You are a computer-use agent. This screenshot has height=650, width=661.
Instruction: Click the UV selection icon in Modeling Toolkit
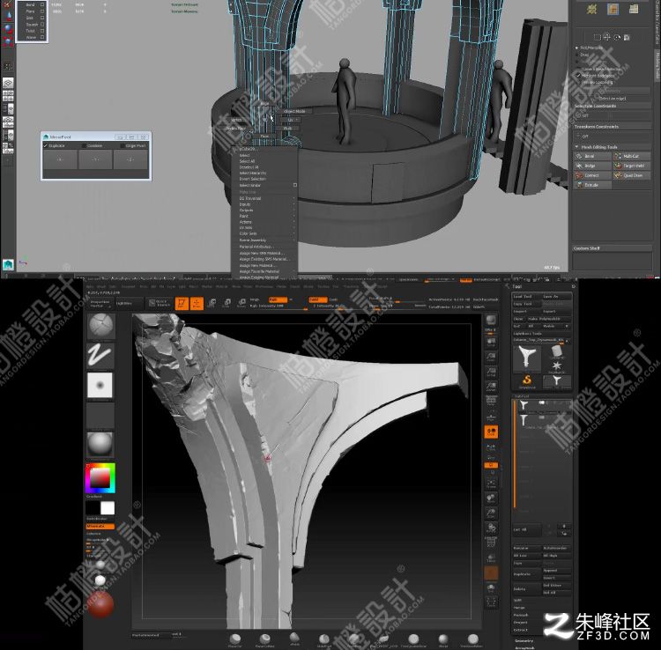pos(633,10)
